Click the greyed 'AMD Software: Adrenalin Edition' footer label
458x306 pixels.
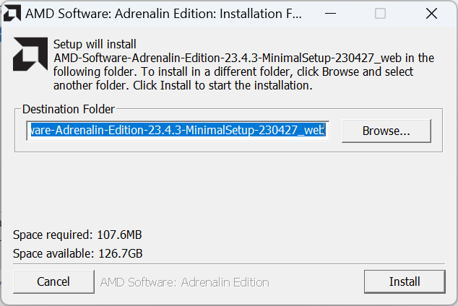click(x=185, y=282)
